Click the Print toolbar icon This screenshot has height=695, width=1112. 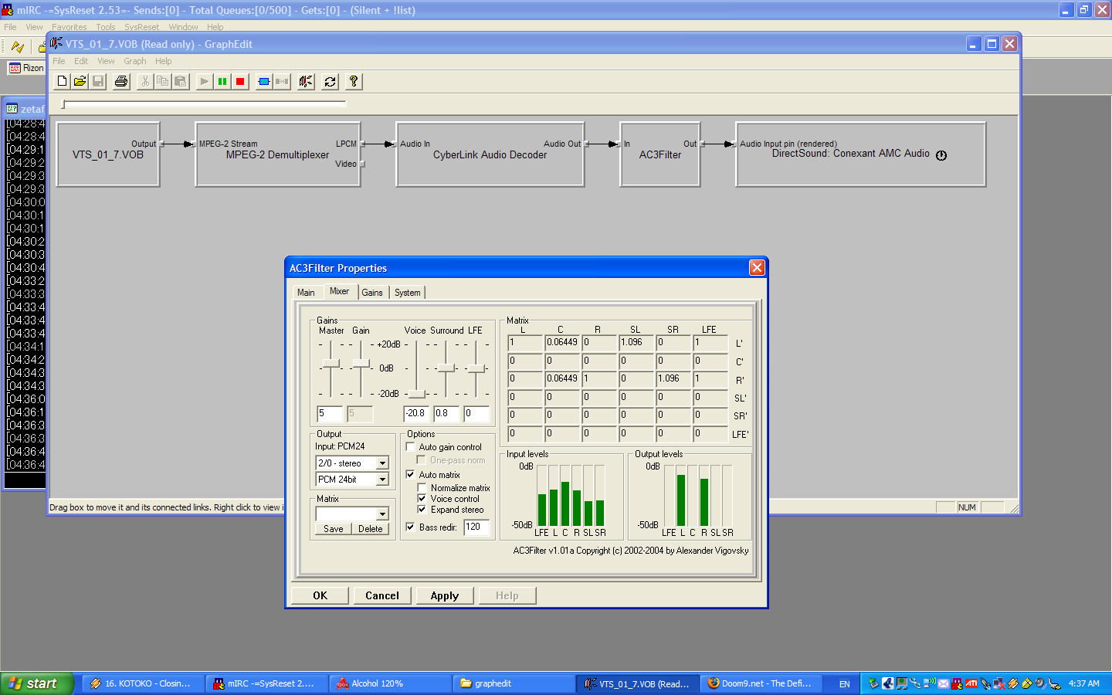pos(121,81)
